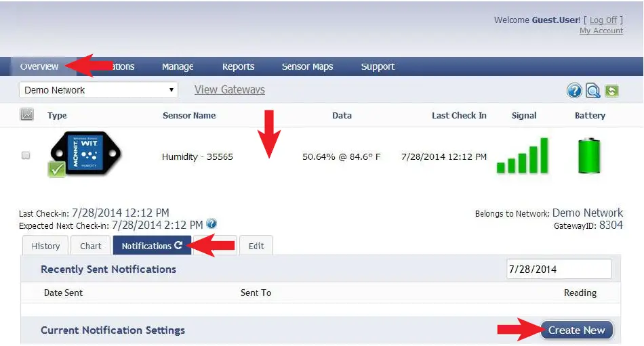Open the Demo Network dropdown
Screen dimensions: 644x346
click(x=98, y=90)
